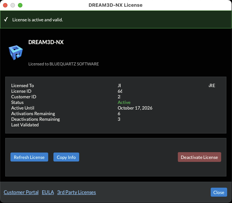Click the green zoom window button
The image size is (232, 203).
(x=20, y=5)
